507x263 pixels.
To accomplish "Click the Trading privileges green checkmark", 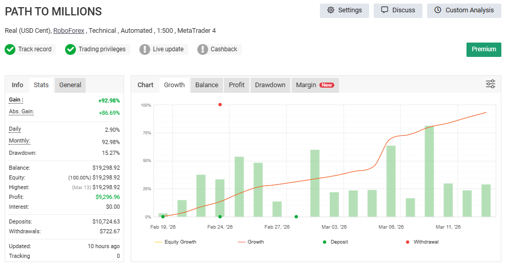I will pyautogui.click(x=71, y=50).
